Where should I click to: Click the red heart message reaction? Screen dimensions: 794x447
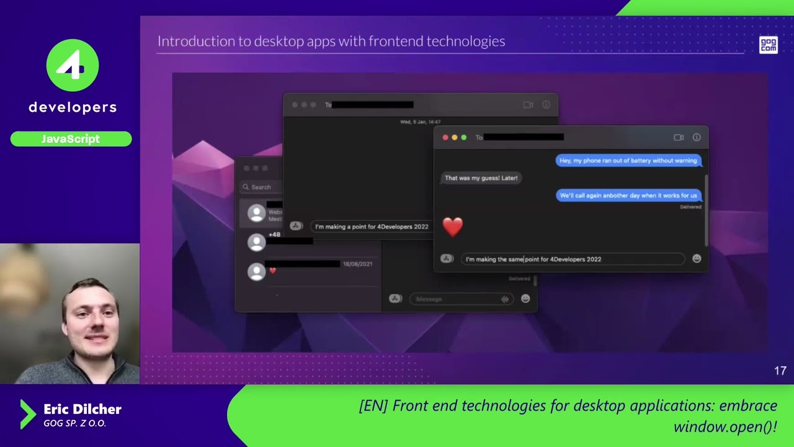pos(453,227)
